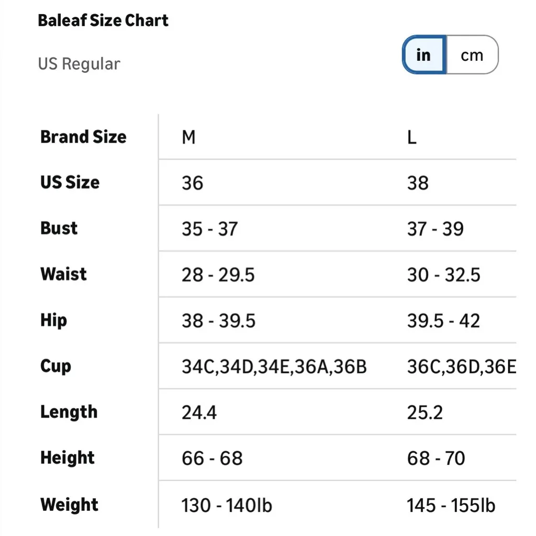Click the 30 - 32.5 waist value

[x=443, y=275]
